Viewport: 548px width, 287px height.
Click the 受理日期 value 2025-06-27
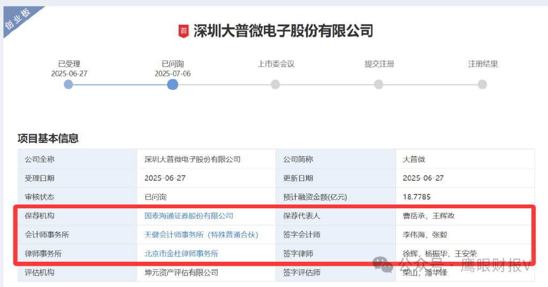(x=165, y=178)
